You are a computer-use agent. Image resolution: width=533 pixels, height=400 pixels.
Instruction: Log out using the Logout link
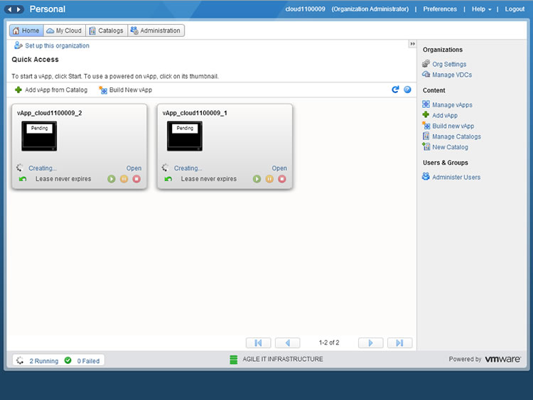tap(515, 9)
